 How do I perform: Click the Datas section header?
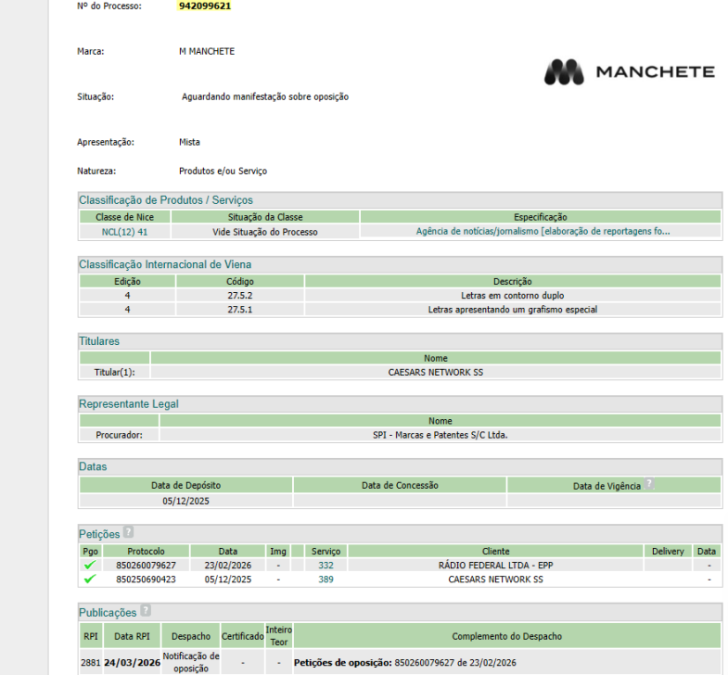pos(93,466)
